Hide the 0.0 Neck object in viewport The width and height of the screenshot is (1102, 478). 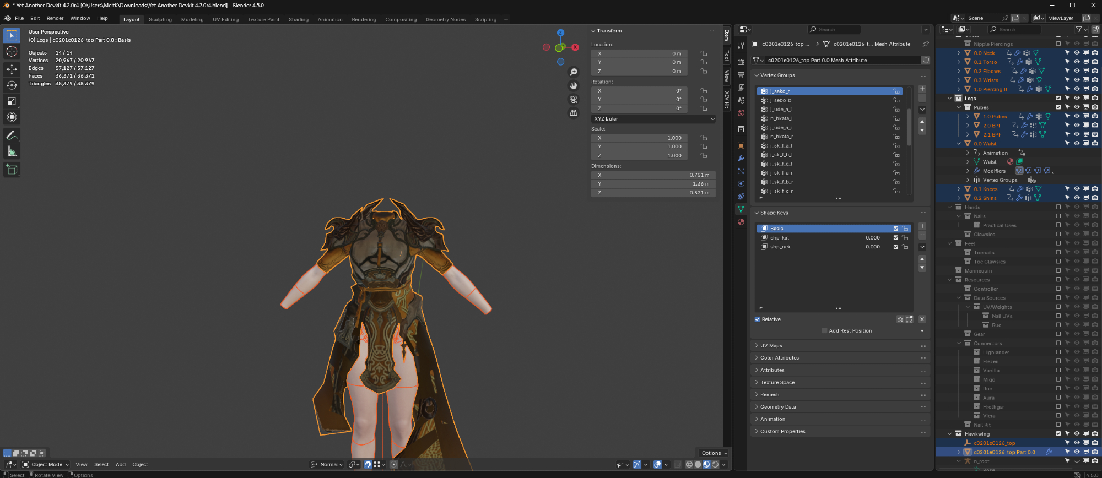click(x=1076, y=53)
